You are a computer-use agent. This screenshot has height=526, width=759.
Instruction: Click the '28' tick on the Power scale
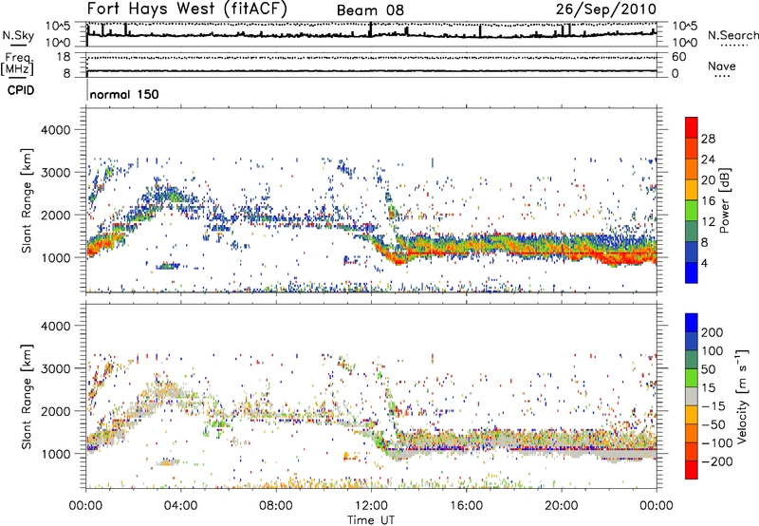708,139
